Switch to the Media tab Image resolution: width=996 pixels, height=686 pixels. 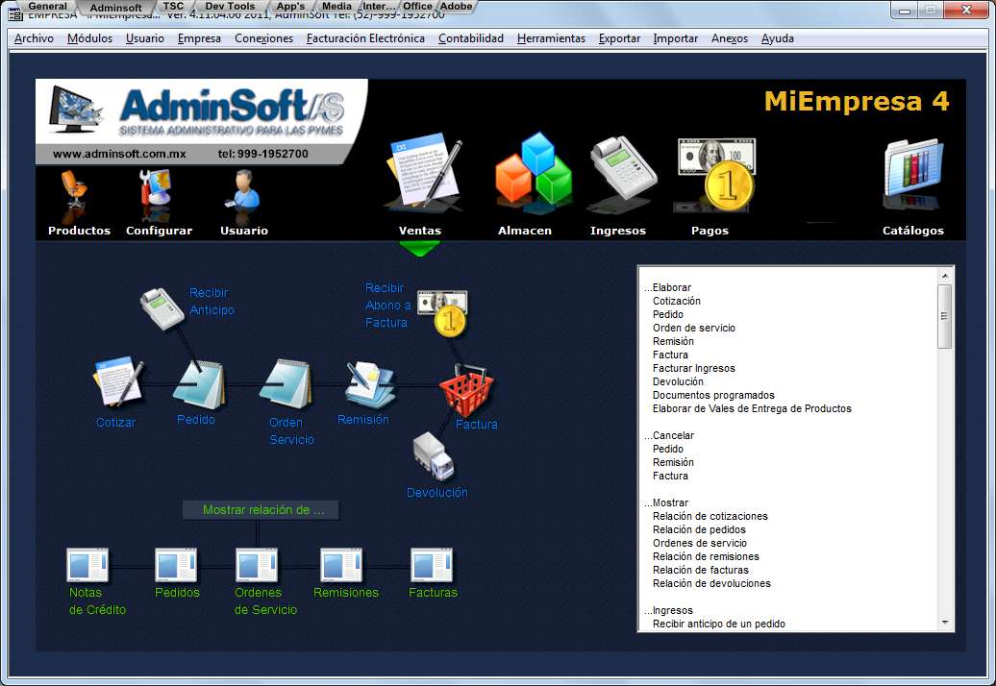pyautogui.click(x=336, y=7)
